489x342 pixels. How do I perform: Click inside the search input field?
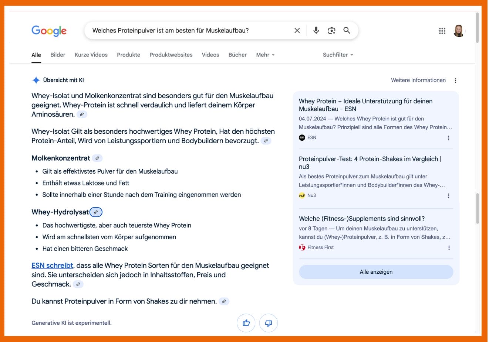coord(185,31)
